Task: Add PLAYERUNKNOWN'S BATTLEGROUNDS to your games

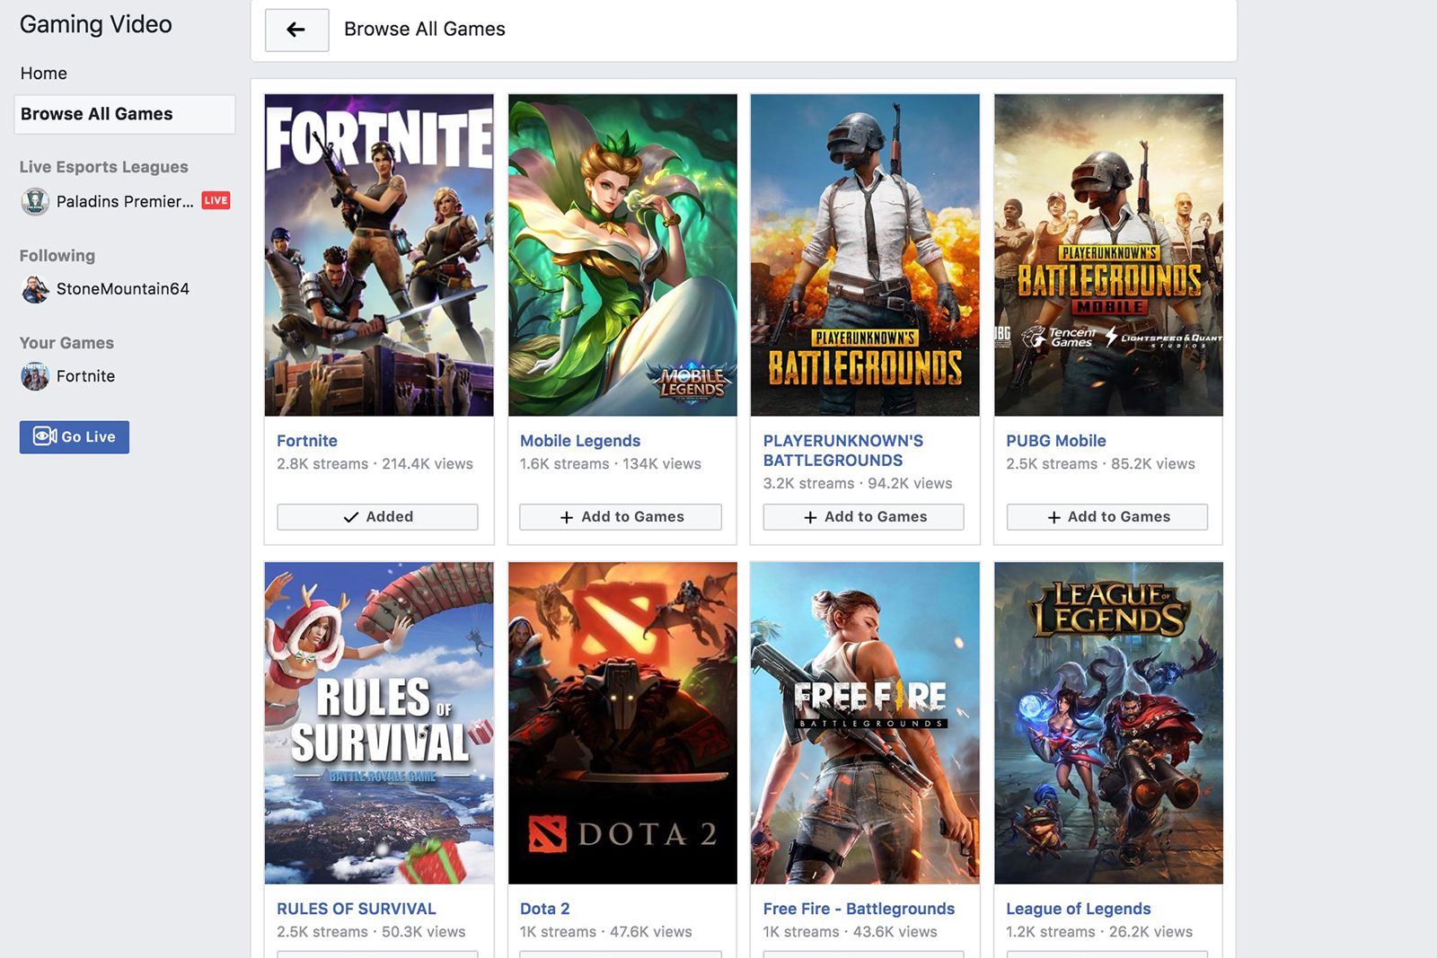Action: [x=862, y=517]
